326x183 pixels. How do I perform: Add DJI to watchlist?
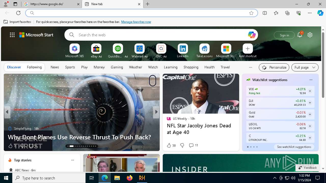310,103
